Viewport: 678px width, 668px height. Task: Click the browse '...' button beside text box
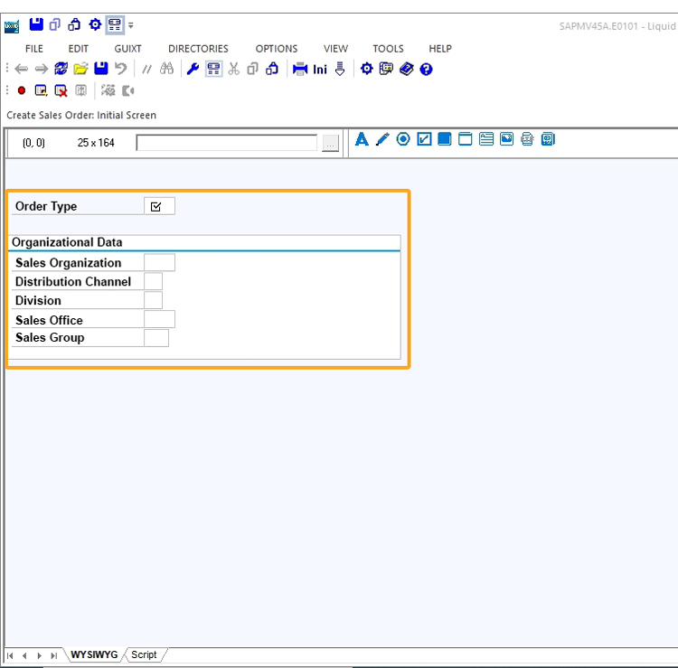(330, 144)
